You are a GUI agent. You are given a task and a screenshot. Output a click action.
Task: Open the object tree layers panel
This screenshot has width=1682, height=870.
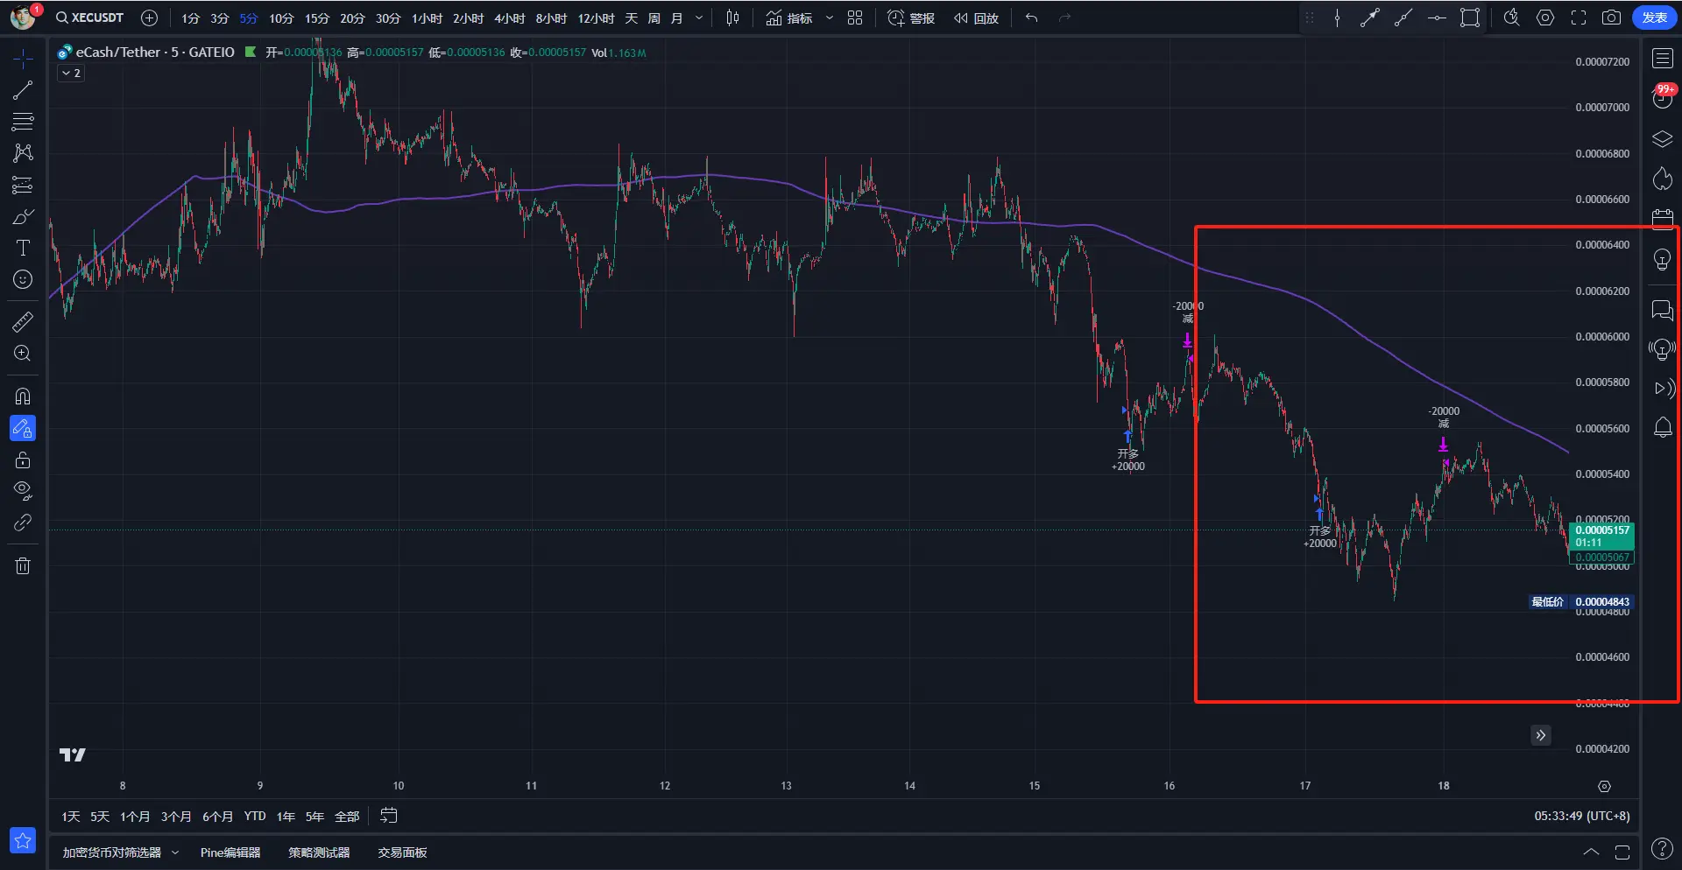(x=1662, y=139)
